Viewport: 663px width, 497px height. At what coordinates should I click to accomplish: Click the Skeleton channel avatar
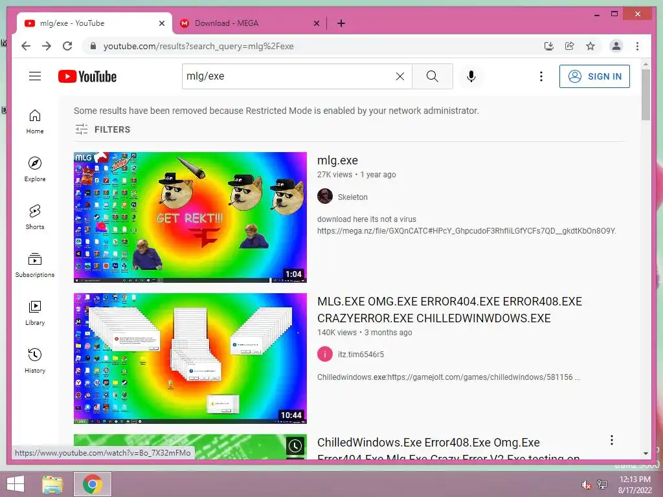point(325,196)
